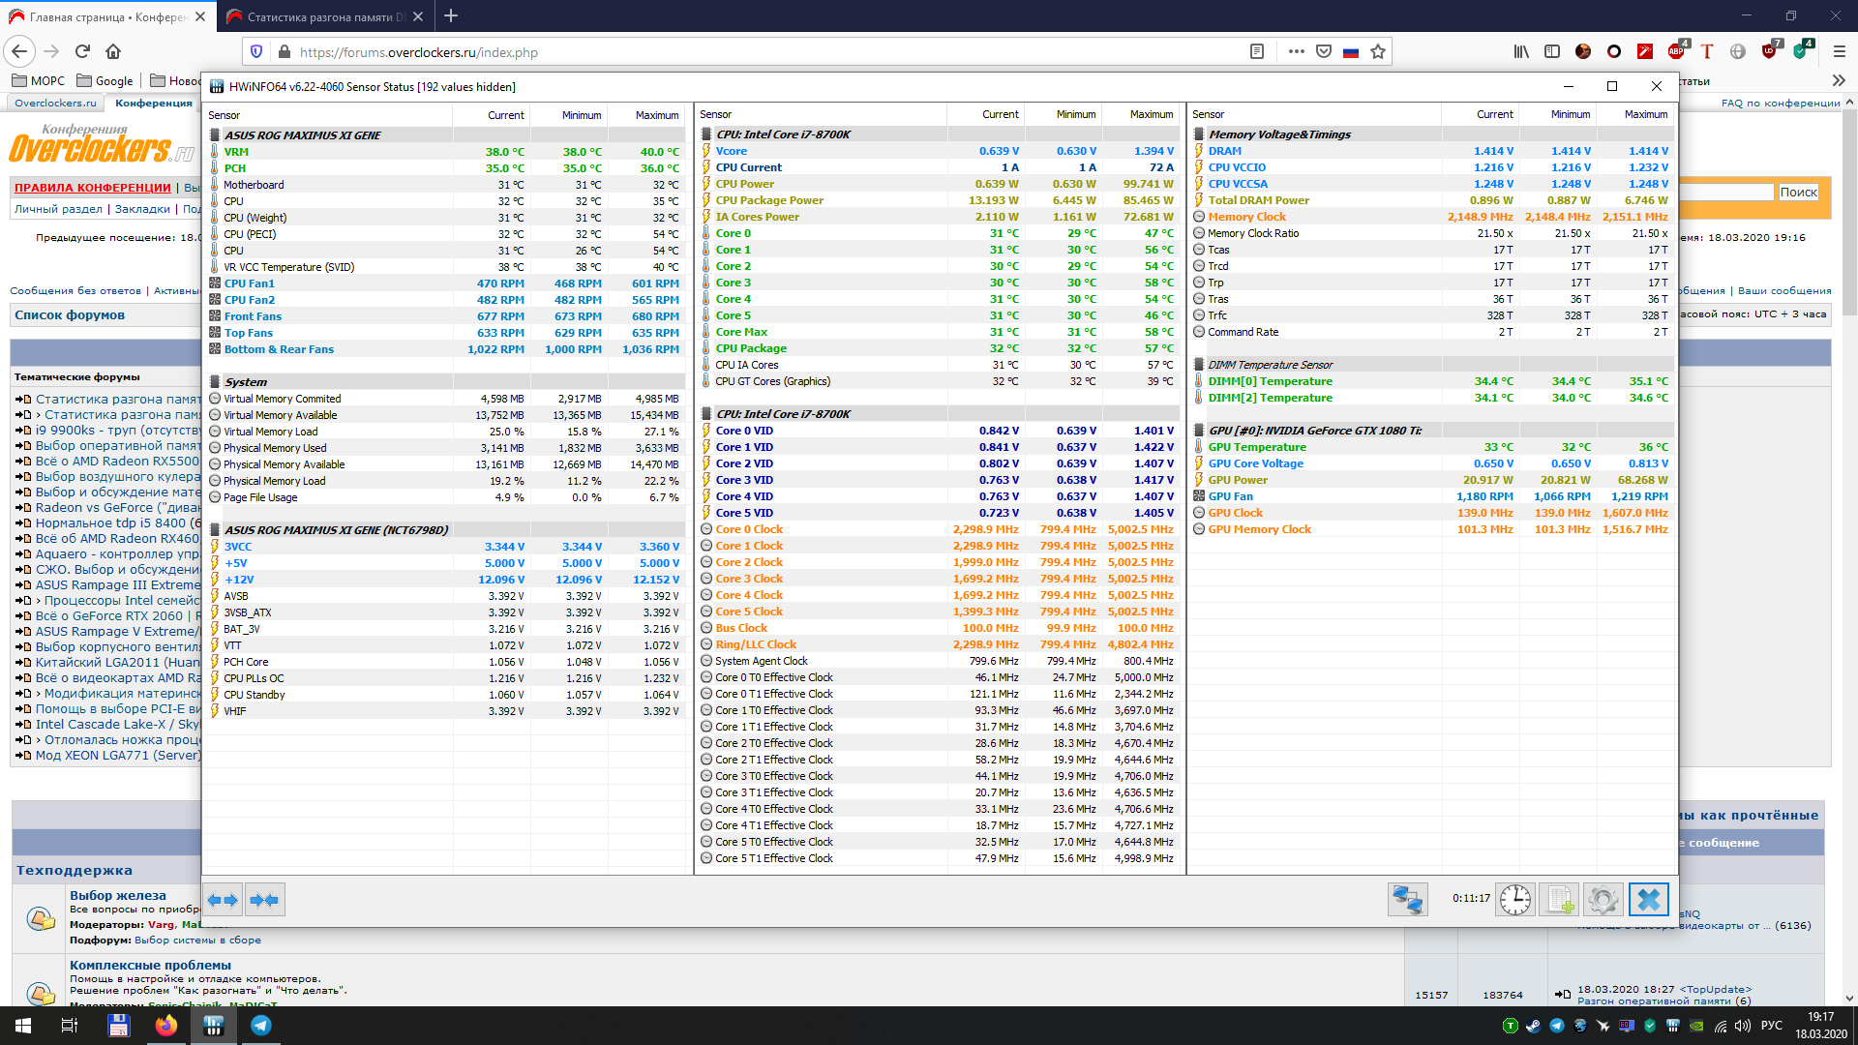Open Telegram from the Windows taskbar
The image size is (1858, 1045).
261,1026
